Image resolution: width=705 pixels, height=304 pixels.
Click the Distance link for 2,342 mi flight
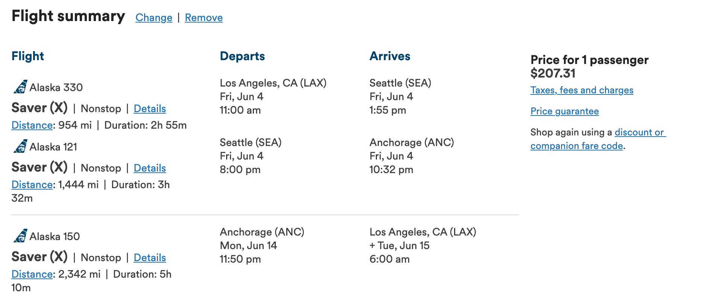tap(32, 274)
